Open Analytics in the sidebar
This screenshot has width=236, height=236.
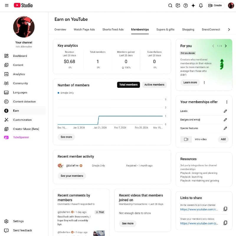pos(24,74)
